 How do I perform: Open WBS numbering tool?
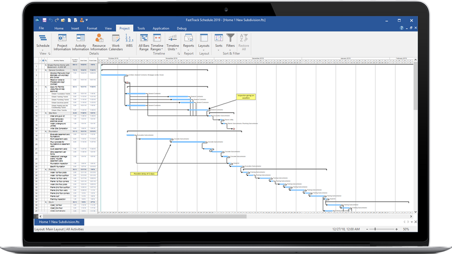[x=129, y=41]
